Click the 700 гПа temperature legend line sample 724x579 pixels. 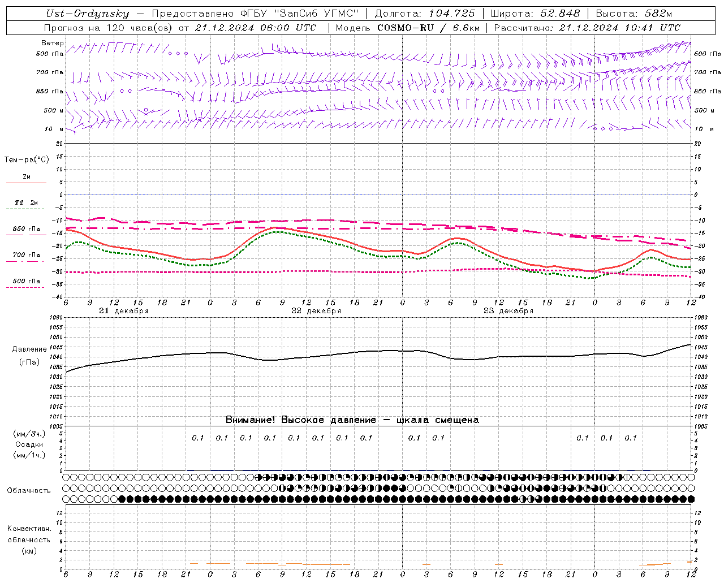pyautogui.click(x=26, y=262)
